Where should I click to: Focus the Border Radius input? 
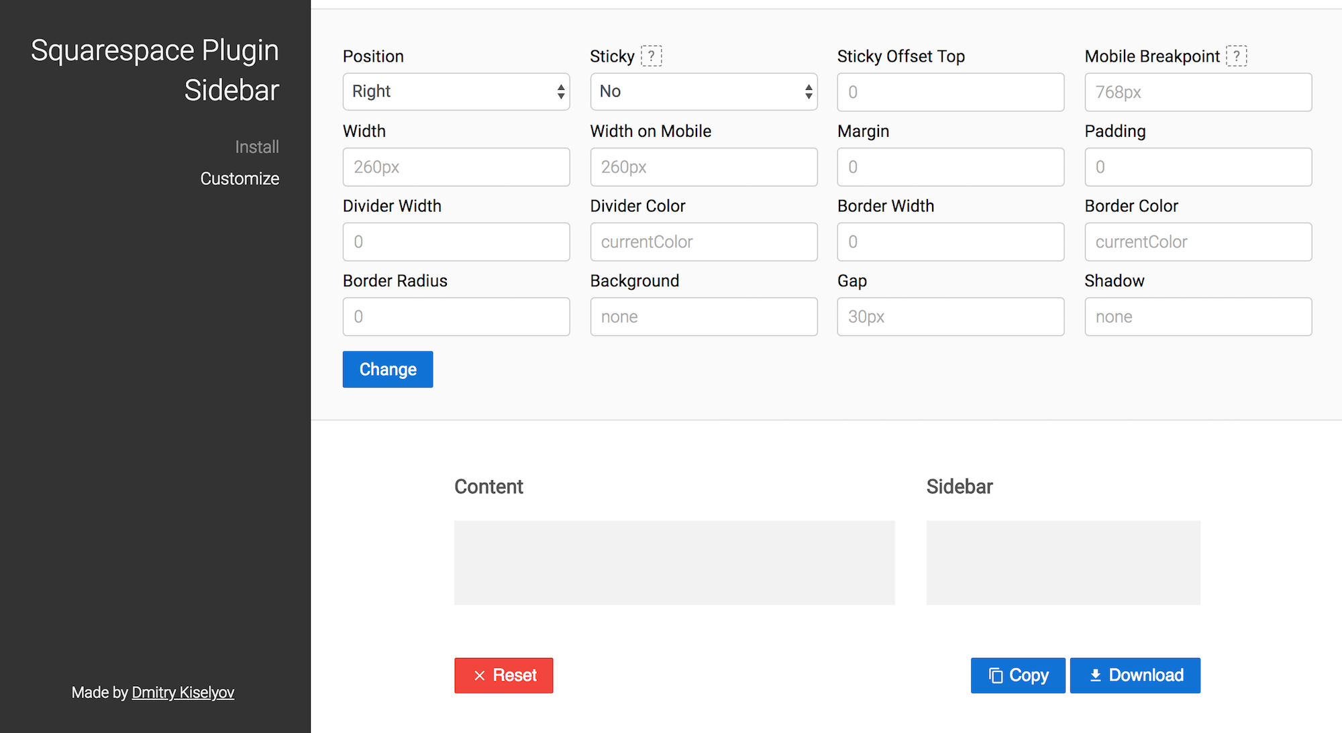tap(456, 317)
